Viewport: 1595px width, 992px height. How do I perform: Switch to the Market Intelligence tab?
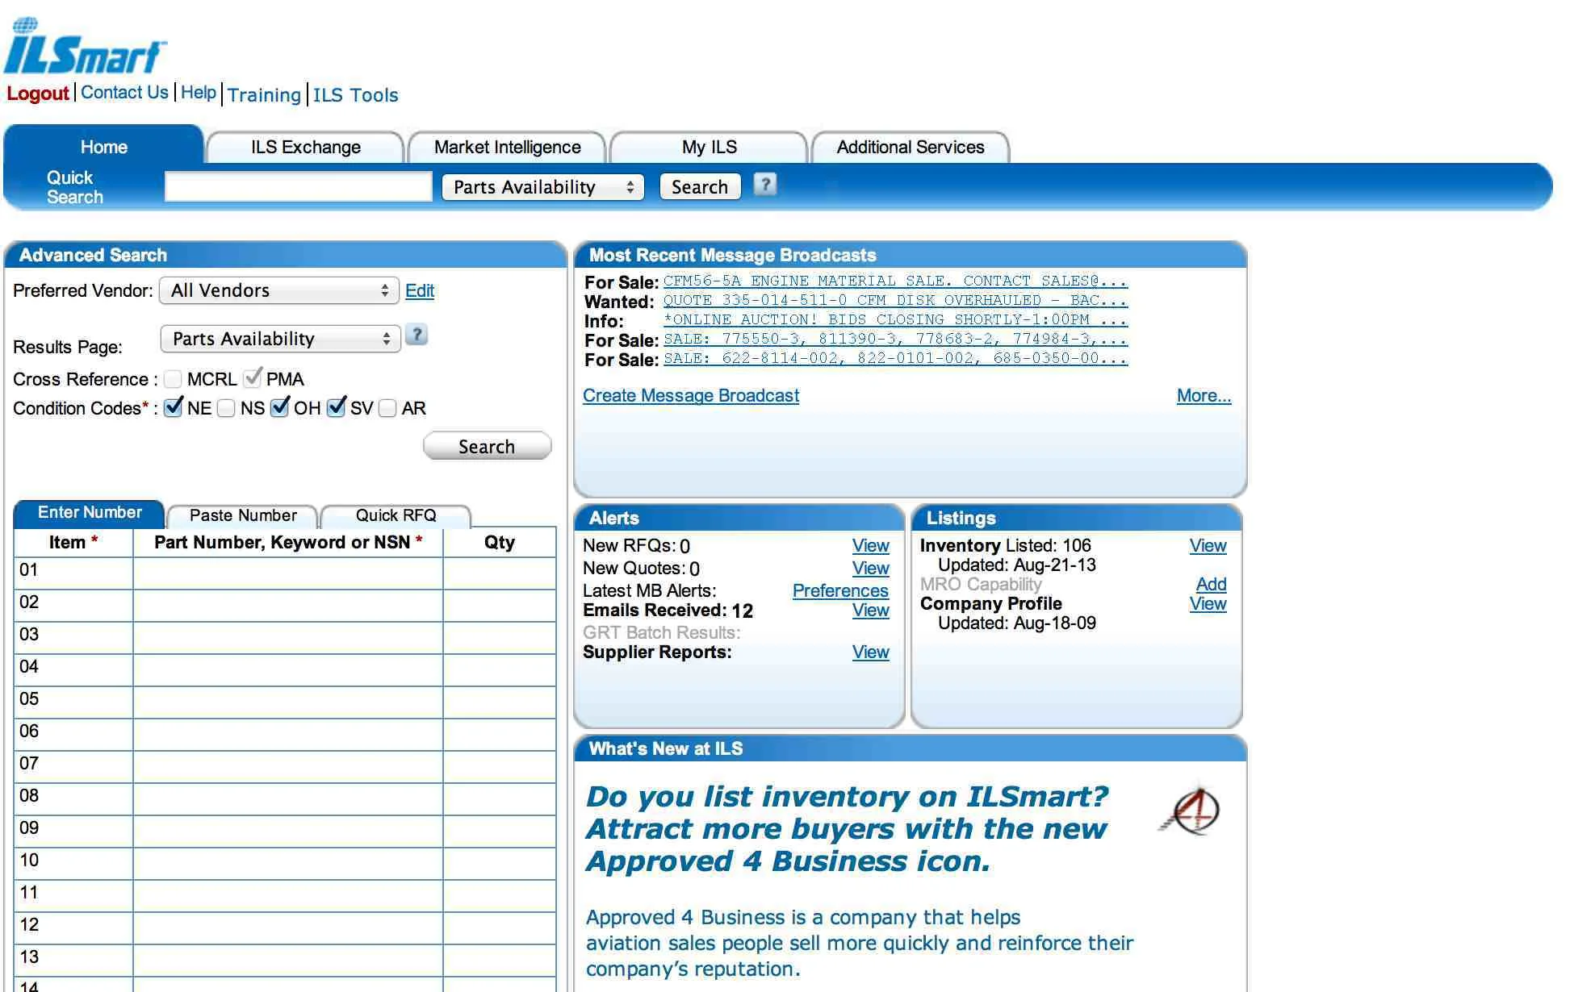[x=507, y=148]
